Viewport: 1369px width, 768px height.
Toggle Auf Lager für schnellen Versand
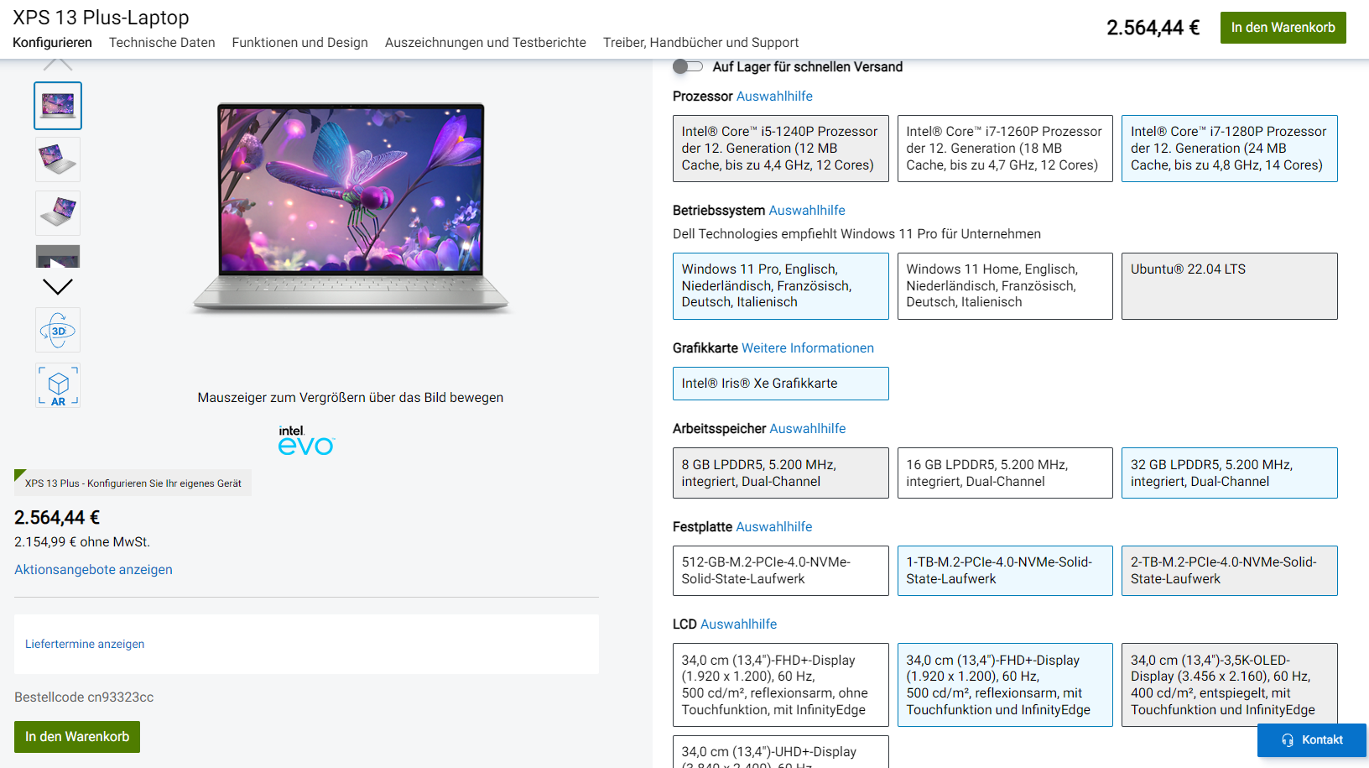tap(688, 66)
